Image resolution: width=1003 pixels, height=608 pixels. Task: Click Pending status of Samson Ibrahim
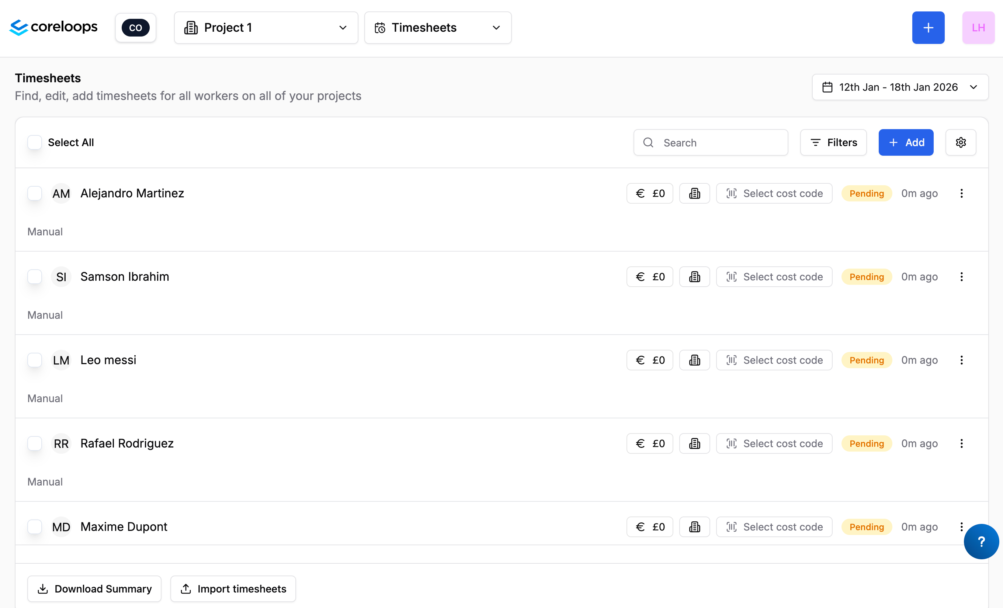pyautogui.click(x=866, y=277)
